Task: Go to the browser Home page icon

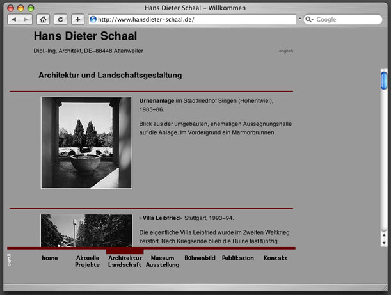Action: tap(43, 19)
